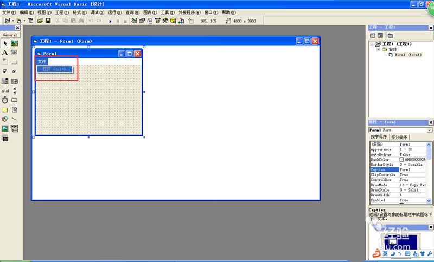Screen dimensions: 434x262
Task: Click the General tab of the toolbox
Action: pyautogui.click(x=10, y=35)
